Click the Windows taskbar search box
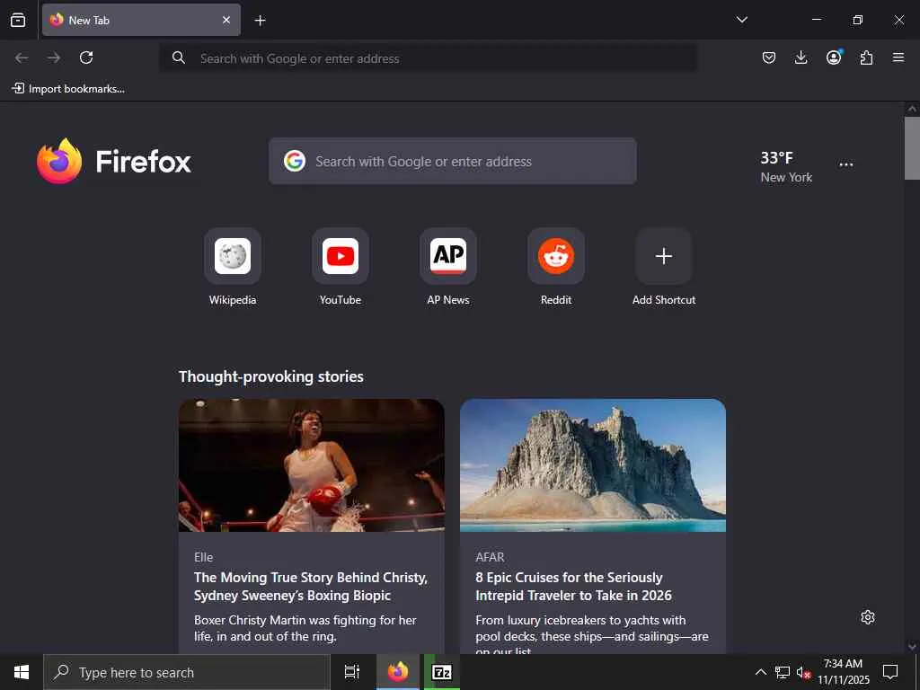 coord(187,672)
